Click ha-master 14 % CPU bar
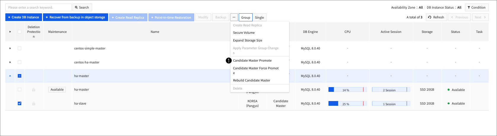This screenshot has height=136, width=497. click(x=347, y=89)
